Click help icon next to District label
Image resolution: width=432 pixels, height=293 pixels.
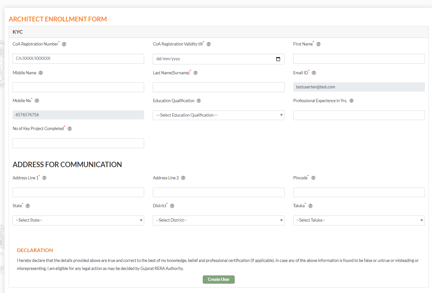pyautogui.click(x=172, y=206)
